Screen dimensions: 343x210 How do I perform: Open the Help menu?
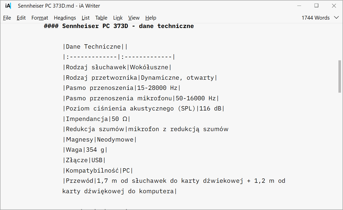point(151,18)
